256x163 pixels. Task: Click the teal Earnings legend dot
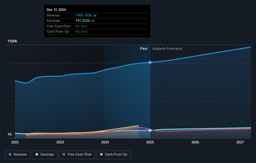[x=37, y=154]
